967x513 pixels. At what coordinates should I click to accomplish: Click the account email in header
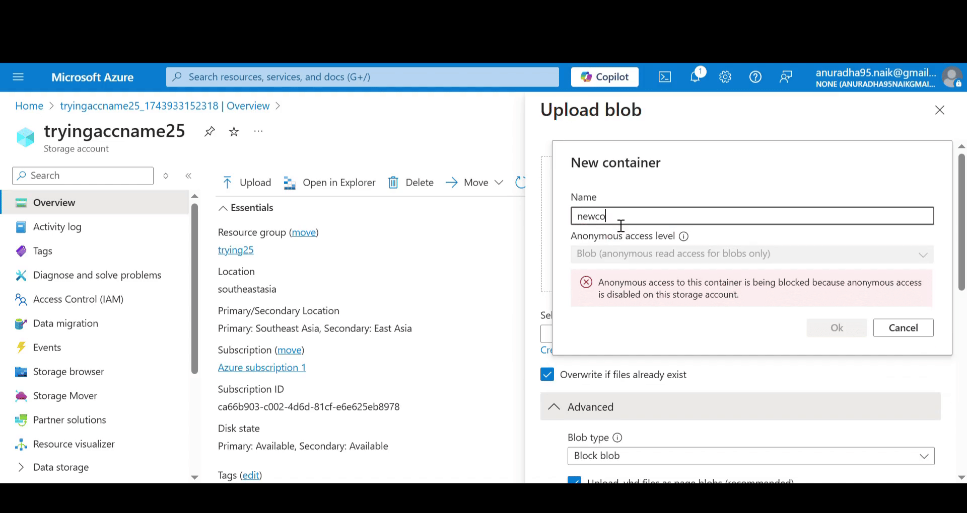pos(876,72)
